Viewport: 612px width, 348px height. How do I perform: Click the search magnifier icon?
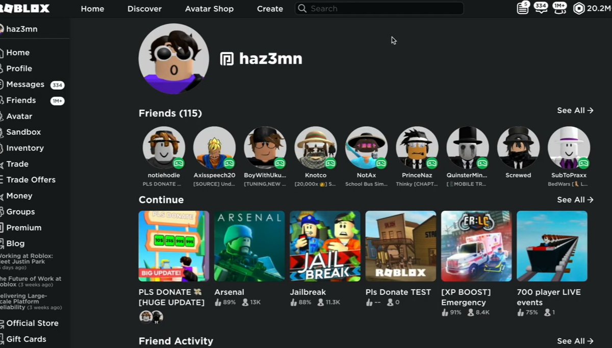coord(302,9)
